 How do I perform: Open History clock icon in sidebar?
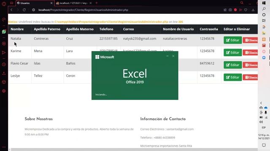[4, 65]
